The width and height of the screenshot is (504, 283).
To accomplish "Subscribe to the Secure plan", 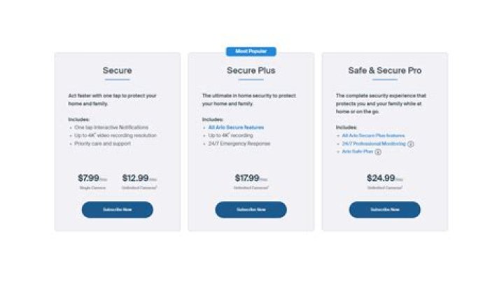I will point(117,209).
